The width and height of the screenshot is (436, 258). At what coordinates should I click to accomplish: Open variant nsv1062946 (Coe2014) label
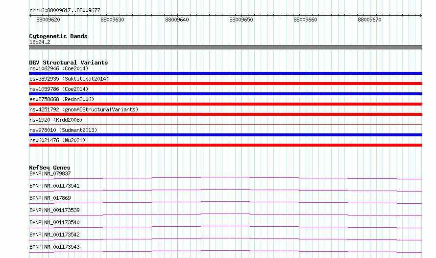(x=59, y=68)
